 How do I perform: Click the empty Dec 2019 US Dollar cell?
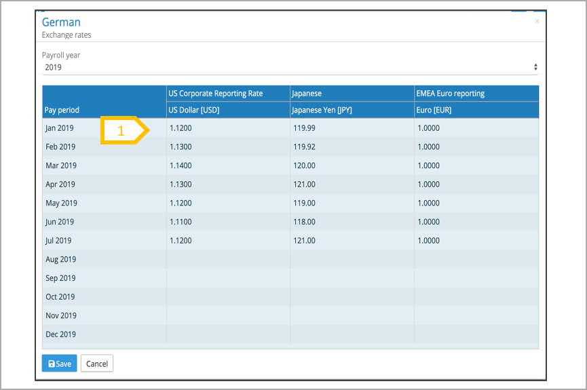[x=228, y=334]
